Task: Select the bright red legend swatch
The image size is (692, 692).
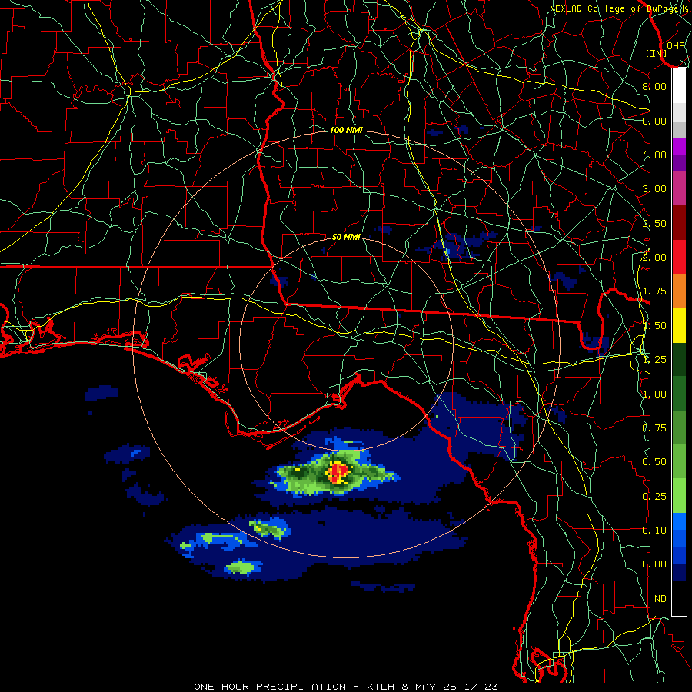Action: coord(679,257)
